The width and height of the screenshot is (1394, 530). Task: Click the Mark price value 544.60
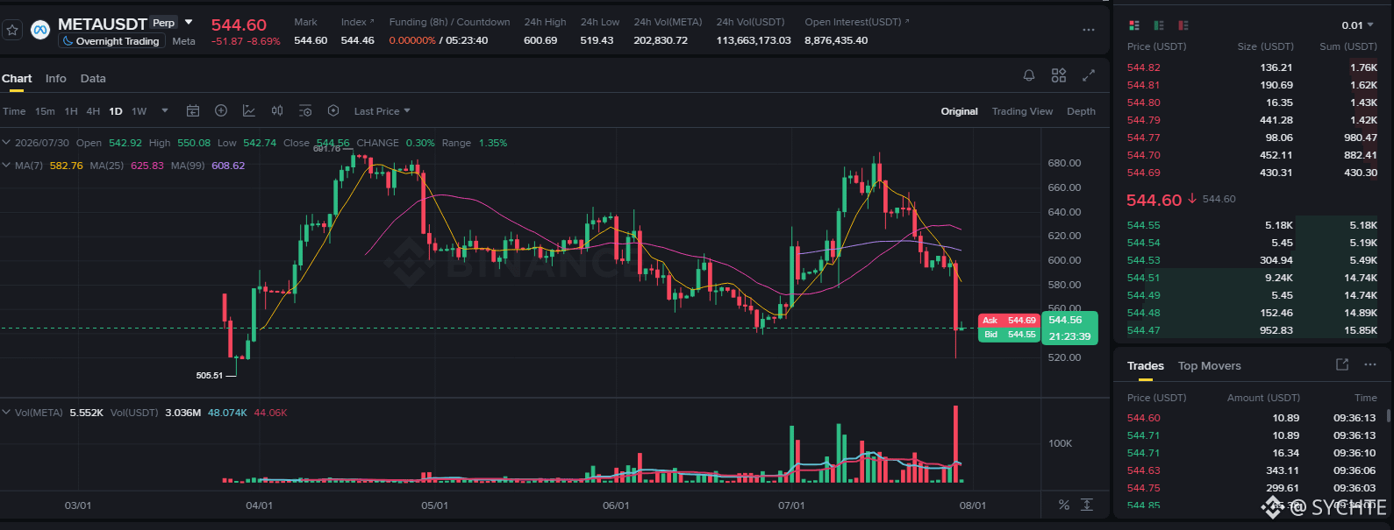[311, 40]
